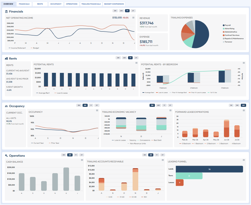Click the Rents building icon
Screen dimensions: 251x205
click(6, 59)
